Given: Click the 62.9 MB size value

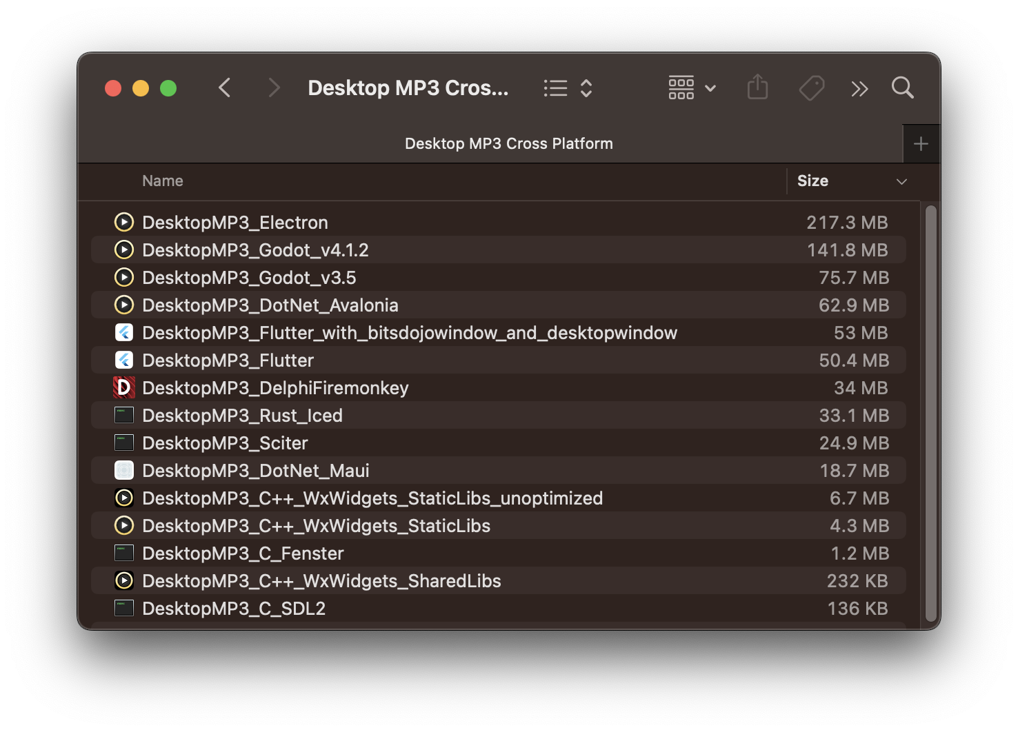Looking at the screenshot, I should coord(854,305).
